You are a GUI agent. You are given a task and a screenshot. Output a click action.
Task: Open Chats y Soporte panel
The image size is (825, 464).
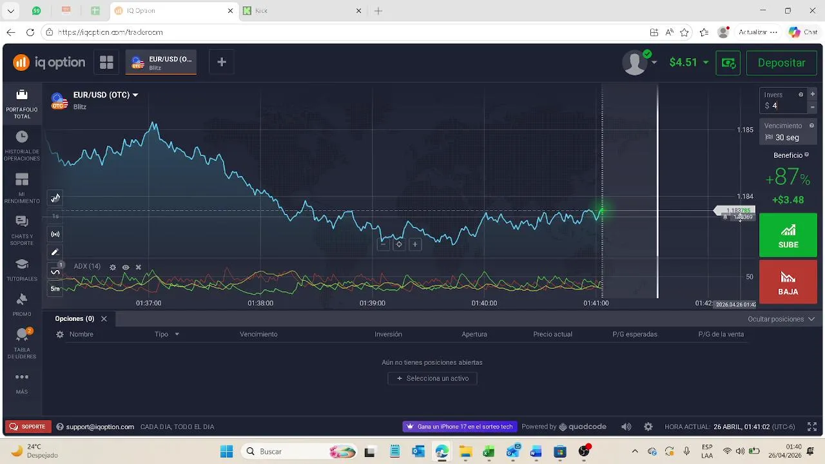point(22,230)
